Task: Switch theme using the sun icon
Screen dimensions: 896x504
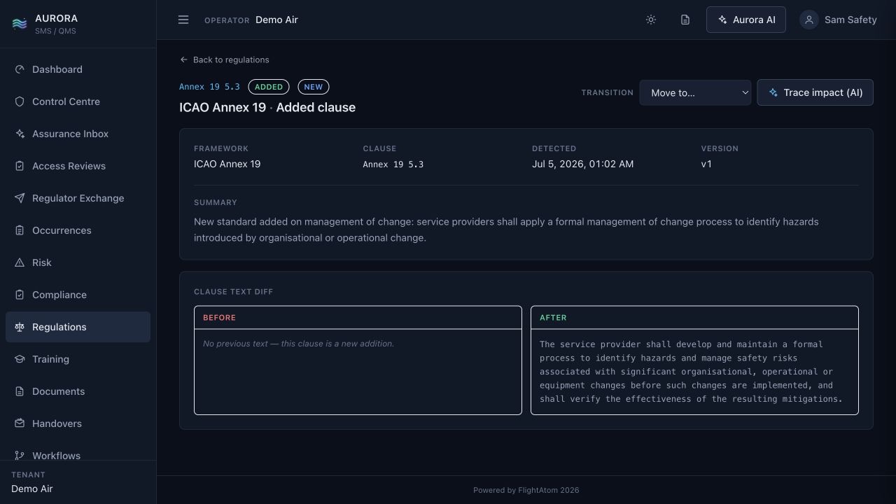Action: pos(651,20)
